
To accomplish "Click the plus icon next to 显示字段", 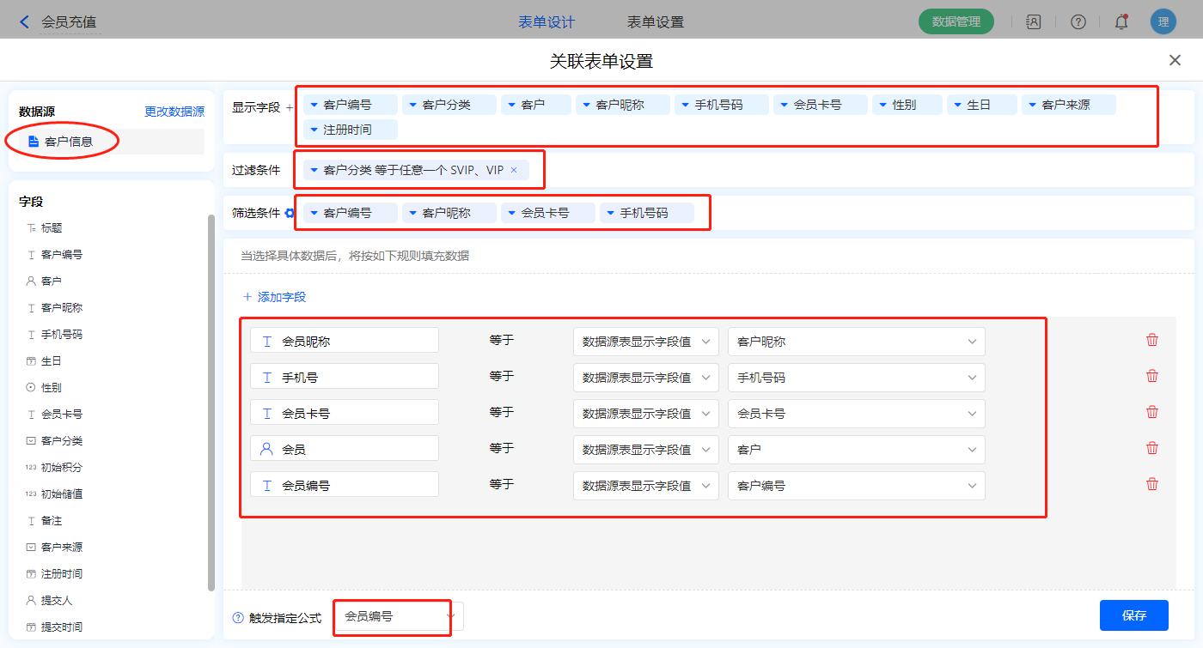I will point(289,108).
